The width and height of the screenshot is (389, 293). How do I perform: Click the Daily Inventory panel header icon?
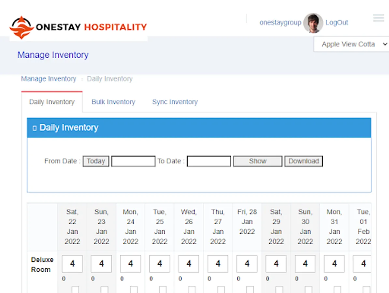click(x=35, y=128)
